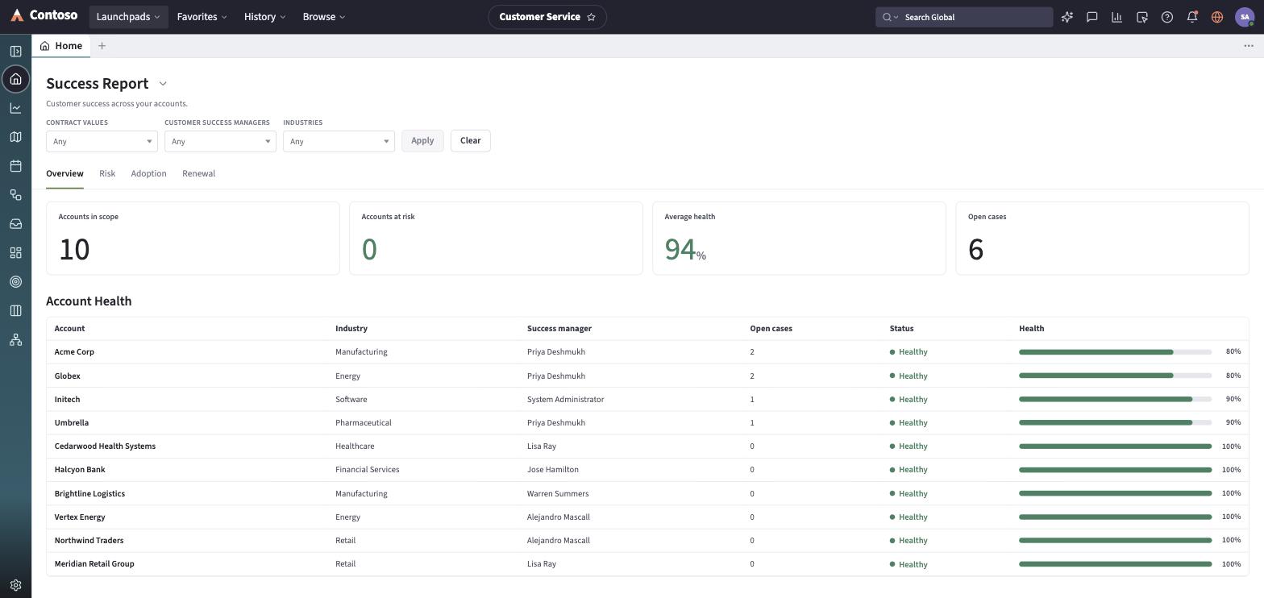Click the Contoso logo
This screenshot has width=1264, height=598.
44,16
